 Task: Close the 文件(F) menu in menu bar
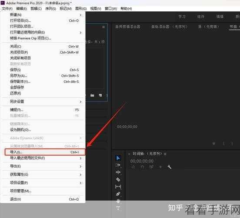click(x=7, y=9)
